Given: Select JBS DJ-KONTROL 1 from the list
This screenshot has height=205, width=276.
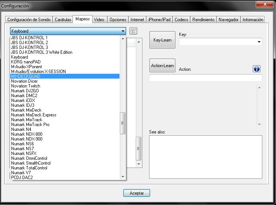Looking at the screenshot, I should point(65,37).
